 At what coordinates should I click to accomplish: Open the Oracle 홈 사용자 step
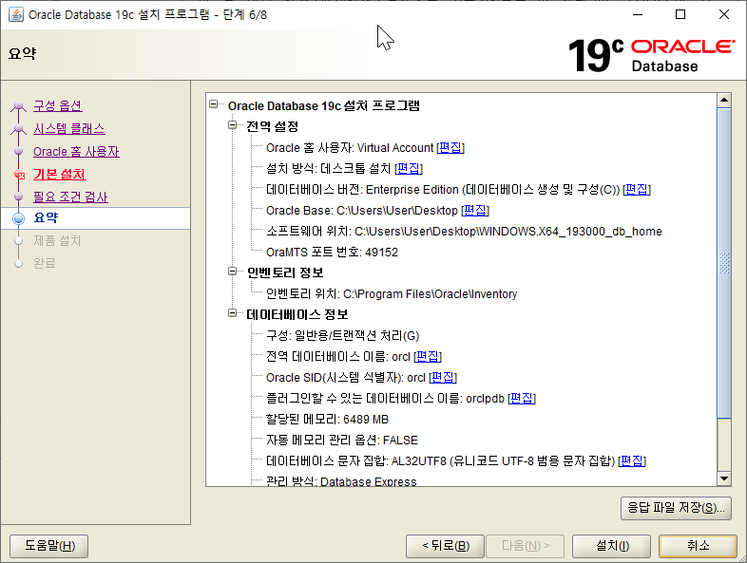click(x=76, y=151)
